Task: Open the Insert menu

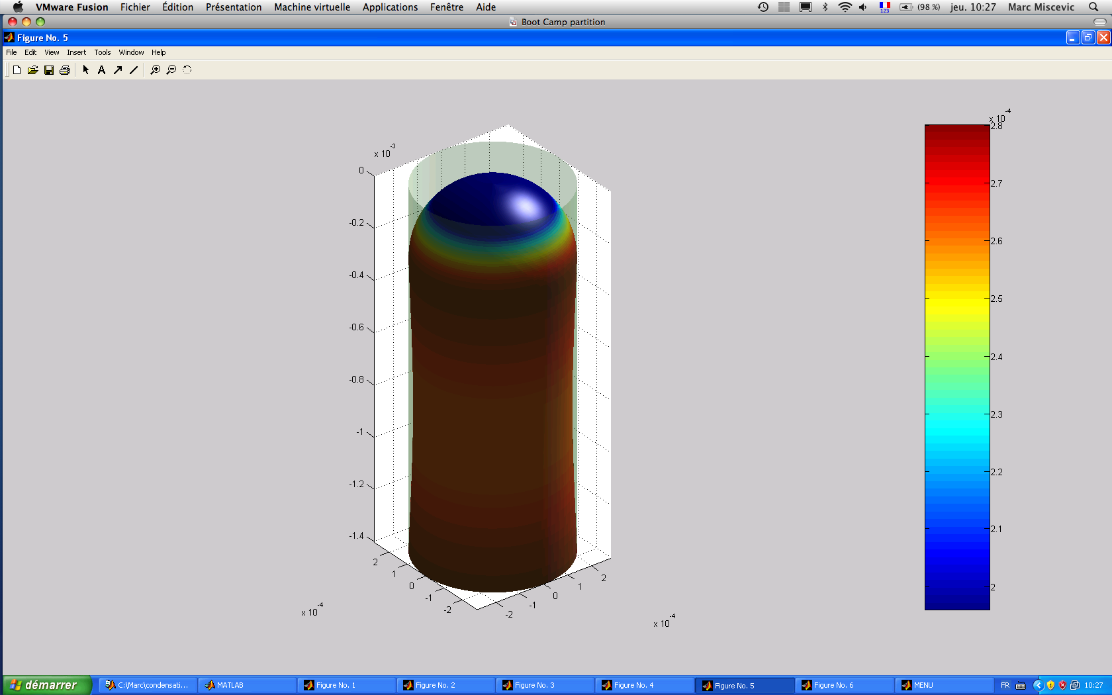Action: 76,52
